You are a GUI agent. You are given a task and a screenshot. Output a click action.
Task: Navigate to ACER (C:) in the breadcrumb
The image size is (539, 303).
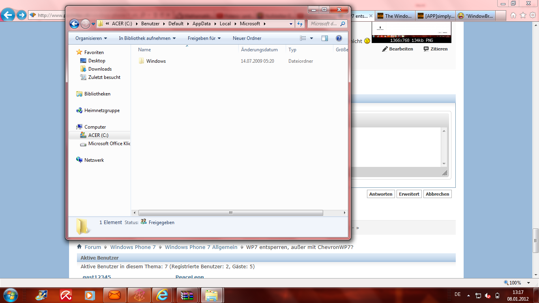(x=122, y=24)
